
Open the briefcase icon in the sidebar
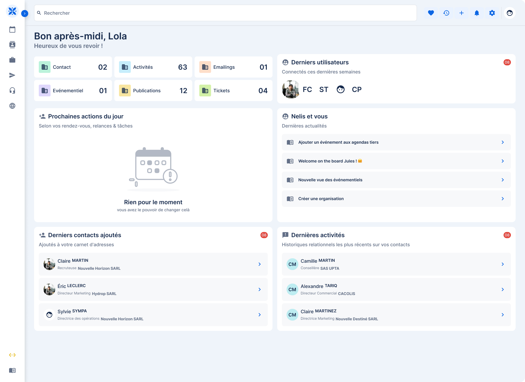[12, 60]
